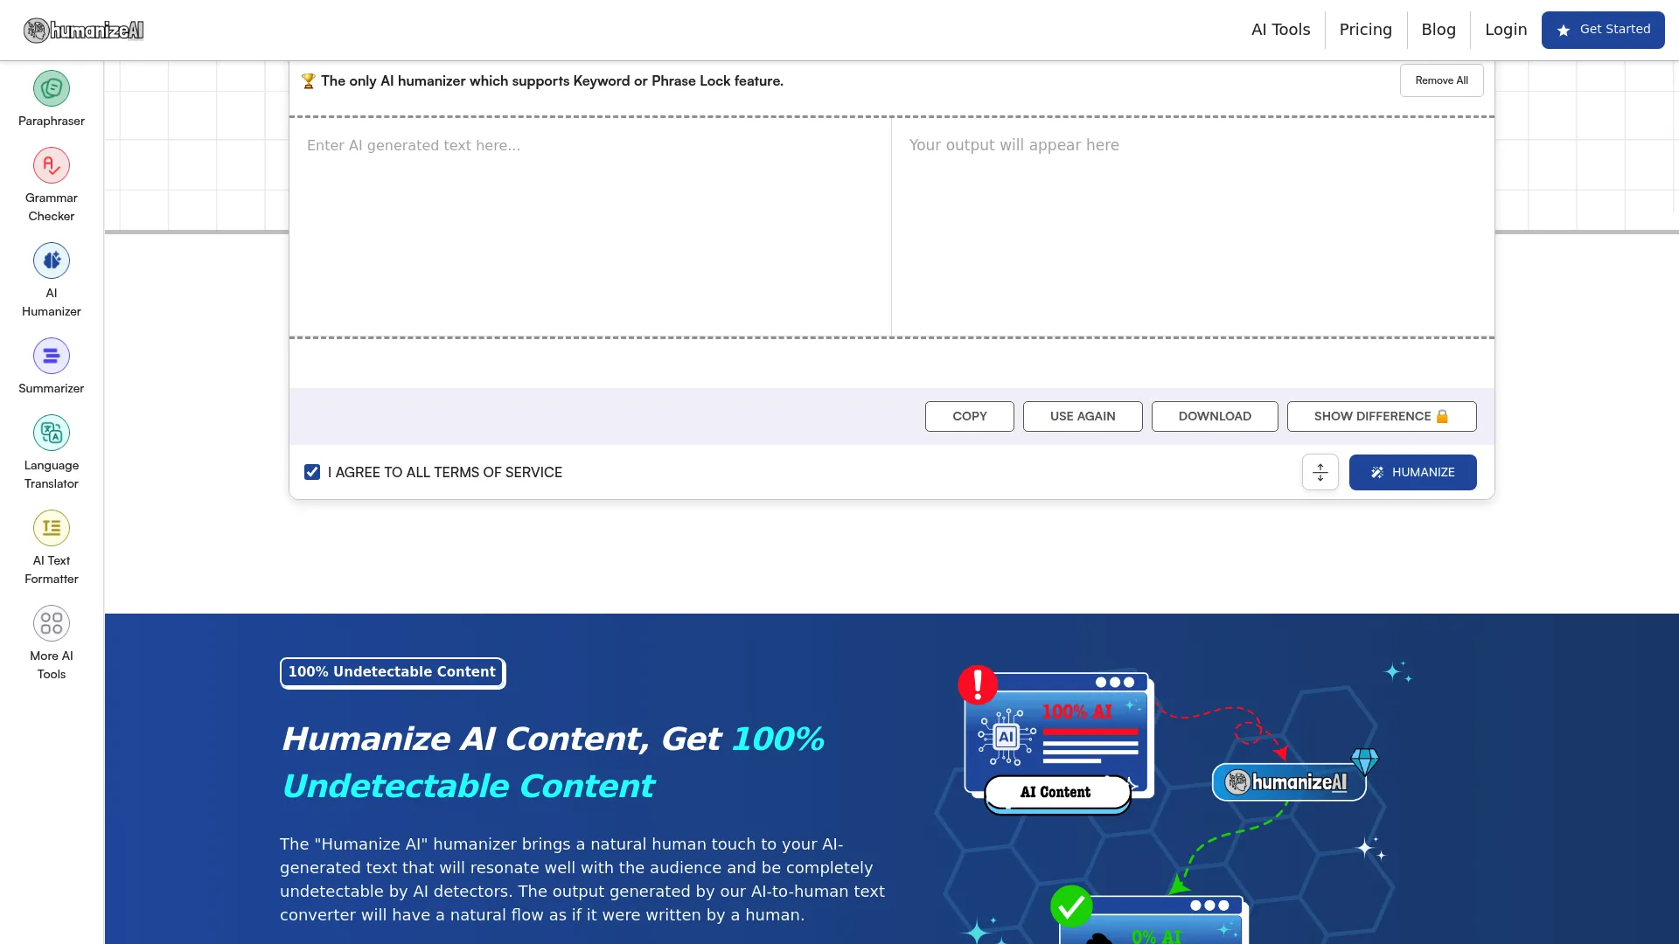Open the Blog section
The height and width of the screenshot is (944, 1679).
pyautogui.click(x=1439, y=29)
